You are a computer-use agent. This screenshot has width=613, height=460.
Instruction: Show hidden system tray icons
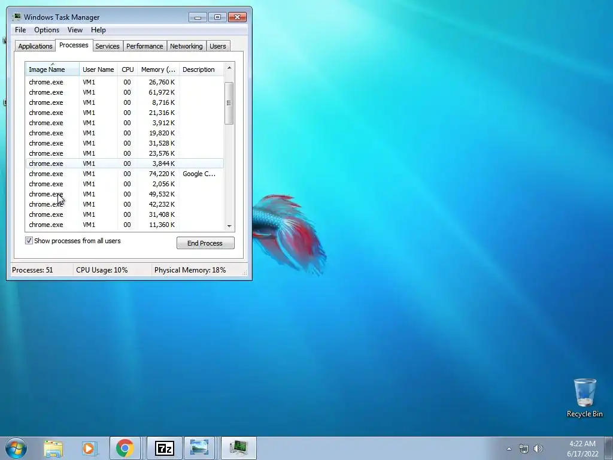click(x=509, y=449)
